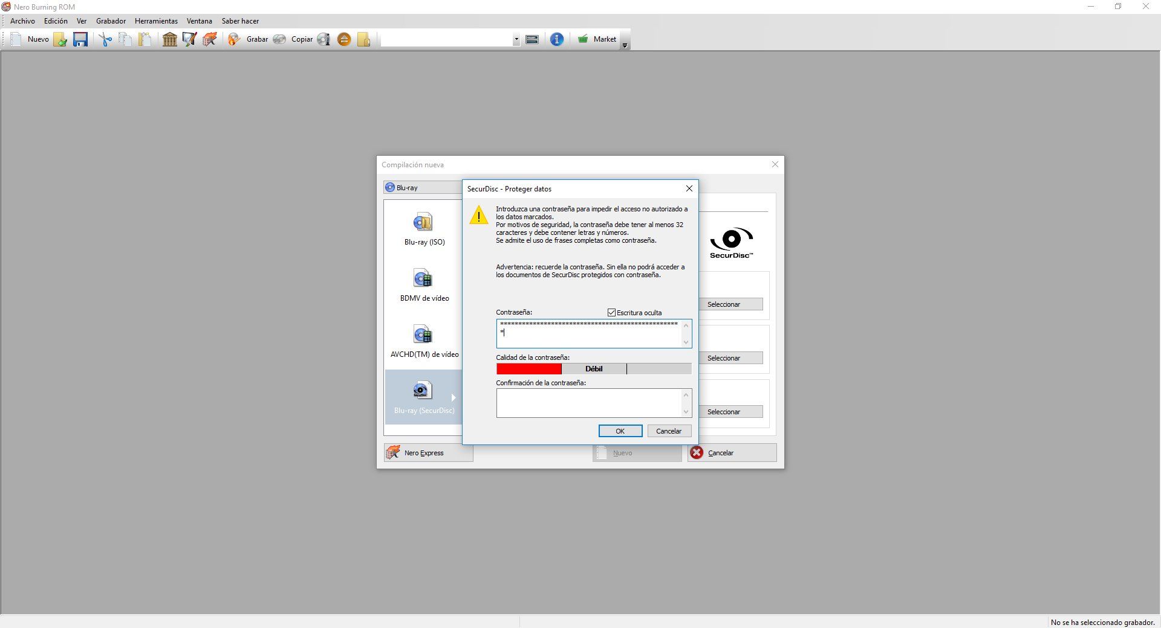Click the yellow warning icon in the dialog

click(x=479, y=215)
